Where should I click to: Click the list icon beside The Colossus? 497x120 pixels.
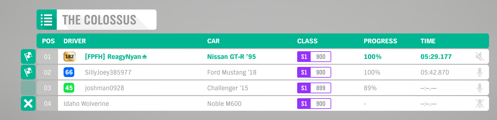pyautogui.click(x=47, y=20)
